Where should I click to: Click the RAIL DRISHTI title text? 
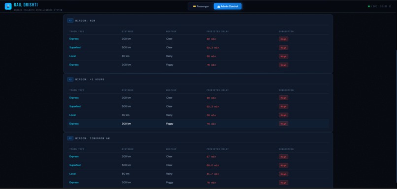(26, 5)
